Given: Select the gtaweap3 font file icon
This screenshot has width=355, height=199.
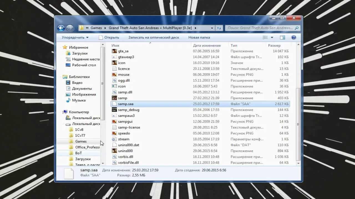Looking at the screenshot, I should (114, 57).
